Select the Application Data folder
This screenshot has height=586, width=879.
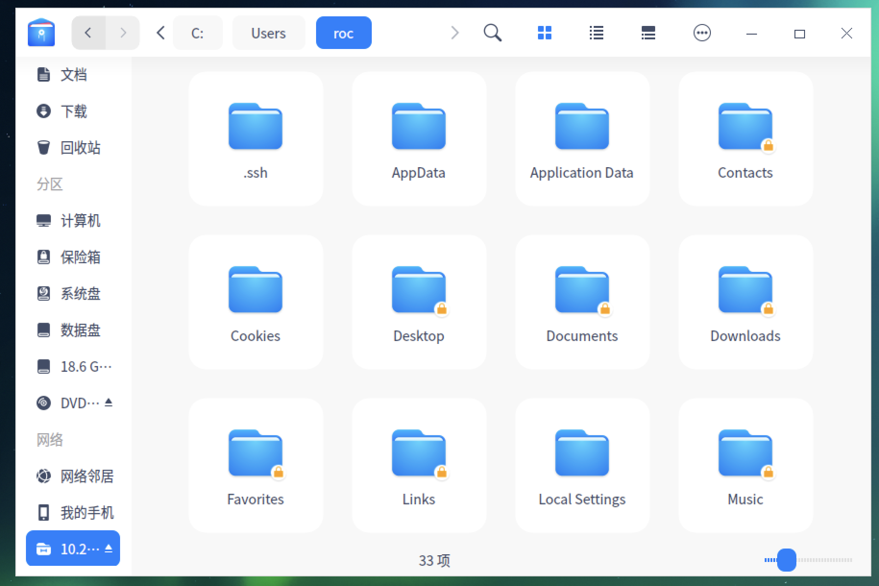click(582, 139)
